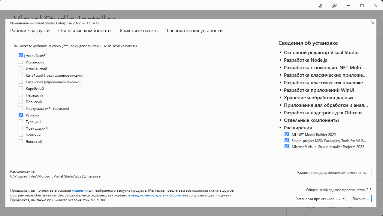Switch to Рабочие нагрузки tab

coord(30,31)
